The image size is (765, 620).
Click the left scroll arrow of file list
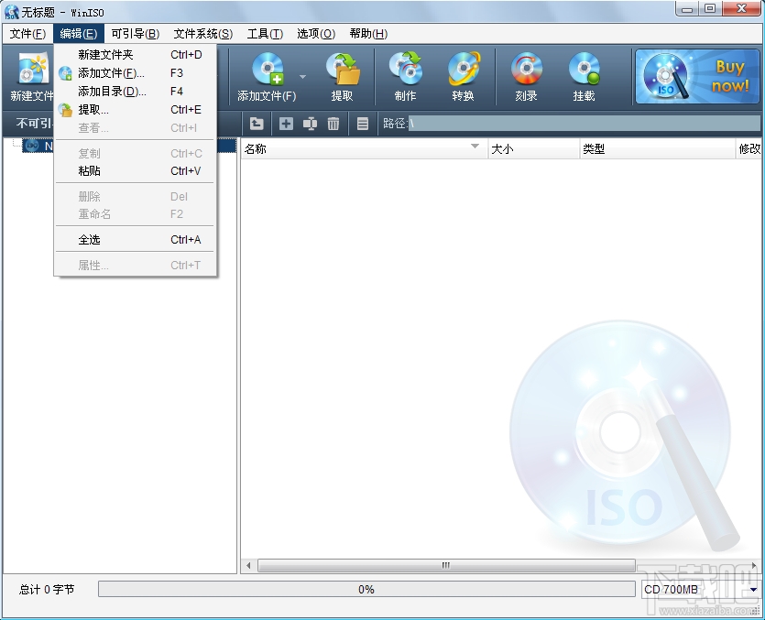pyautogui.click(x=249, y=565)
